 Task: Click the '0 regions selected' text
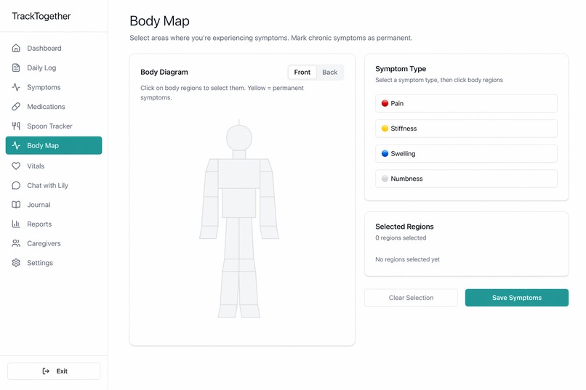401,237
